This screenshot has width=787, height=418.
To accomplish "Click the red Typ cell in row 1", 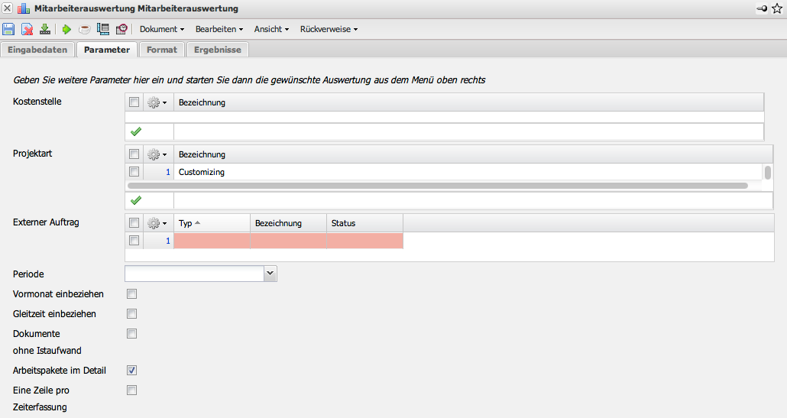I will click(212, 241).
